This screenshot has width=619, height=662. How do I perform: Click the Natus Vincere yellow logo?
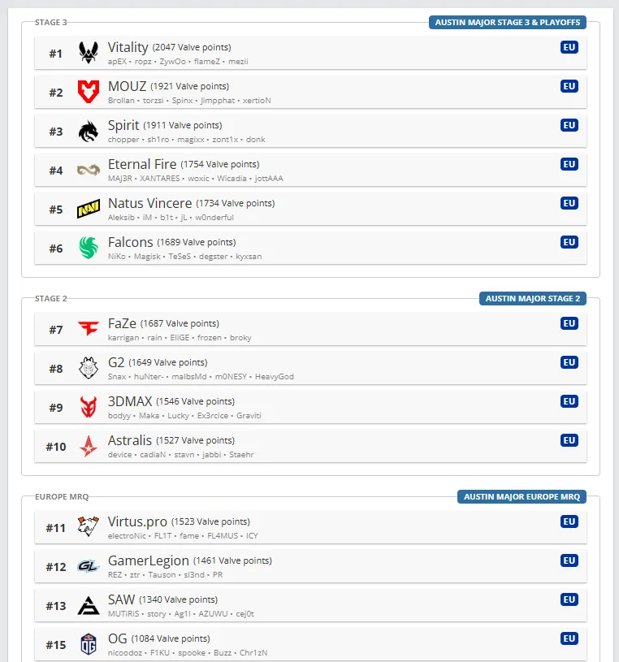click(x=89, y=209)
